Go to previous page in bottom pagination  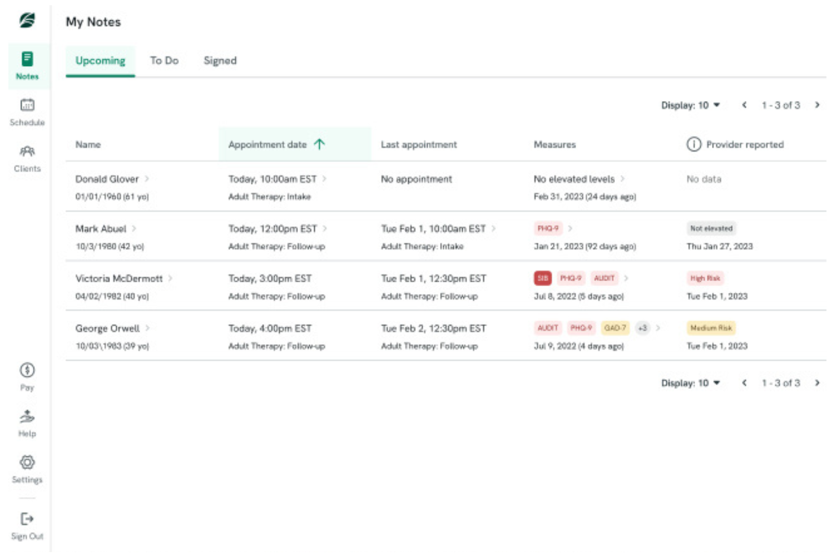click(744, 383)
